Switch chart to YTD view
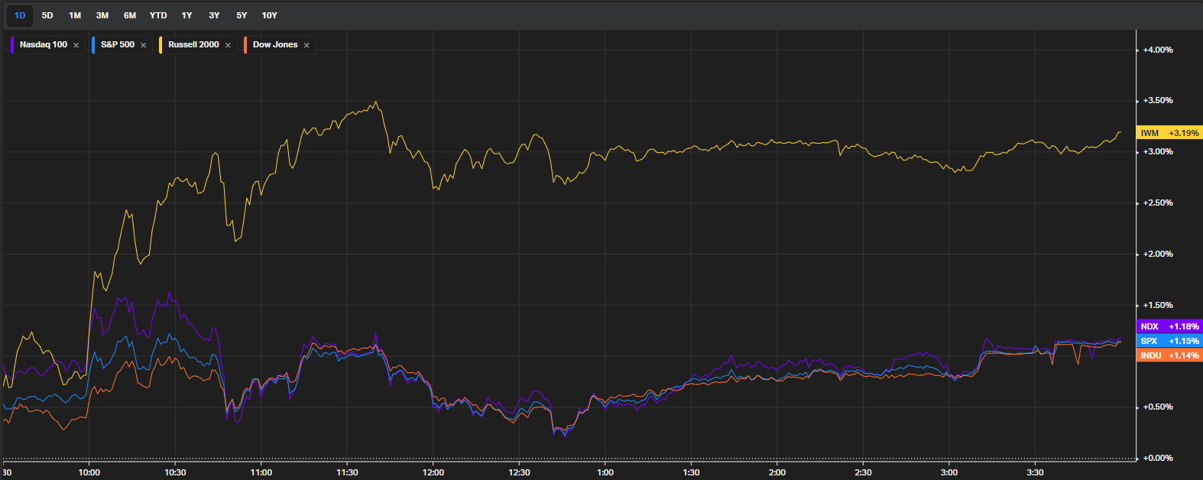Image resolution: width=1203 pixels, height=480 pixels. tap(158, 15)
